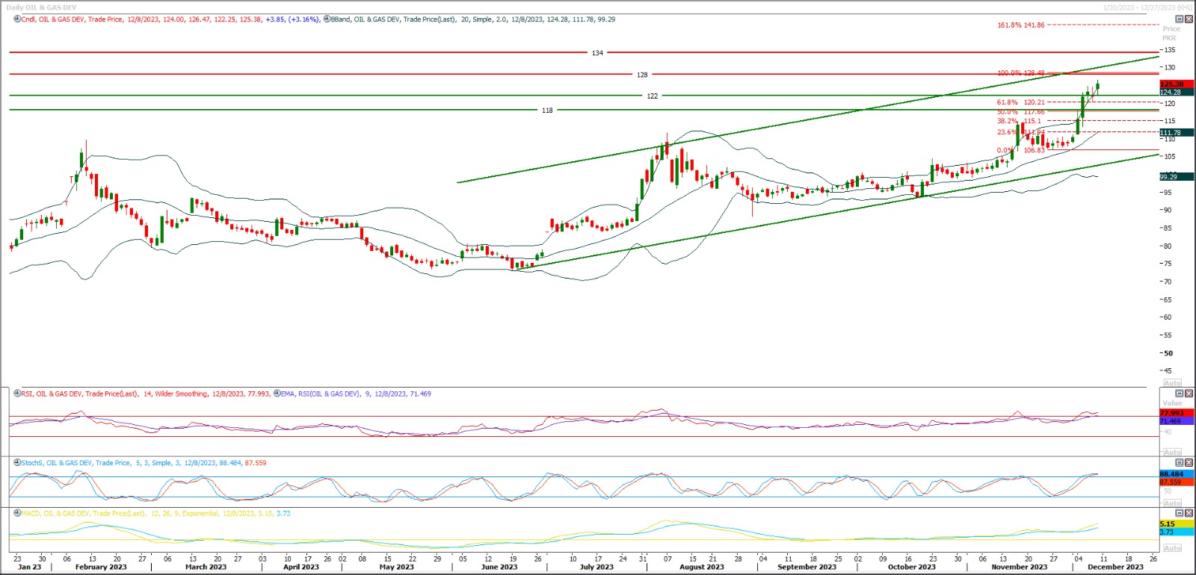
Task: Maximize the main price chart pane
Action: [1180, 19]
